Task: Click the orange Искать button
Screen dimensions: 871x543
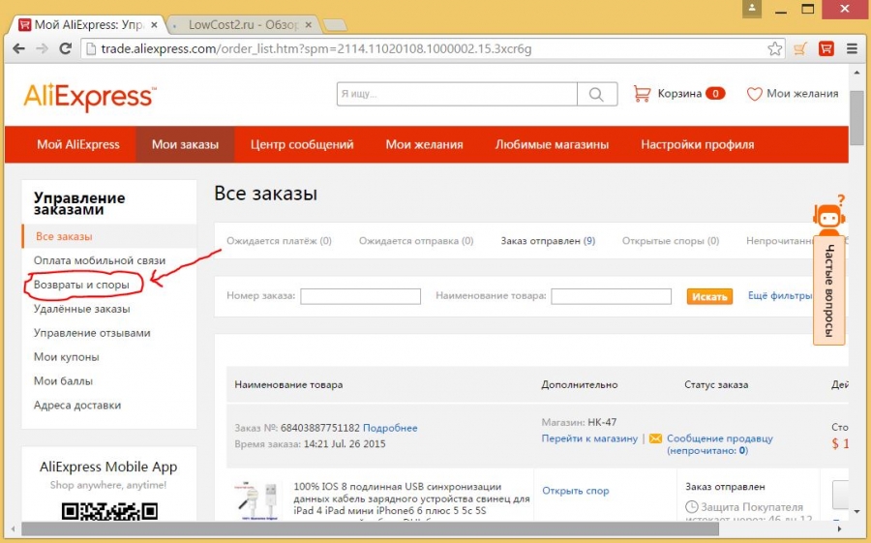Action: coord(709,296)
